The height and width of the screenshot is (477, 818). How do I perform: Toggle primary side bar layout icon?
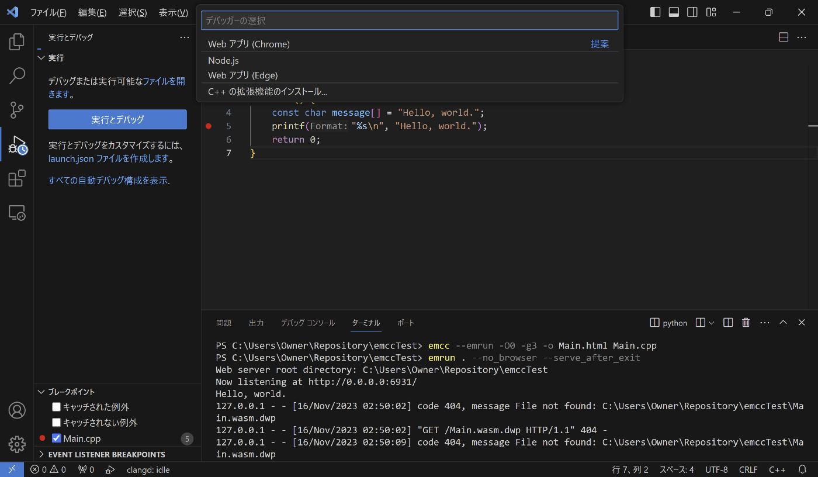pyautogui.click(x=655, y=12)
